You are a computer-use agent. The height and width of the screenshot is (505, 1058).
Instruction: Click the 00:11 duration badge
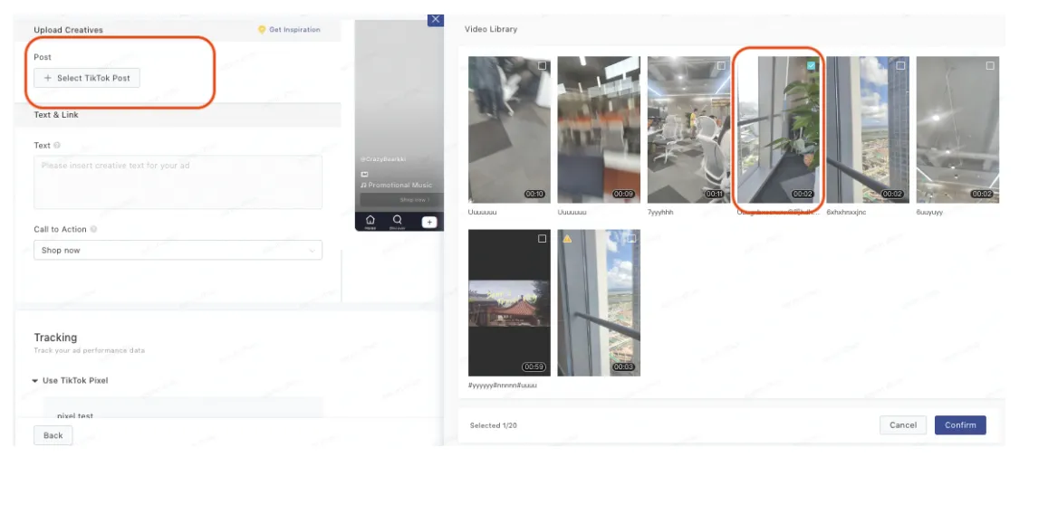[714, 194]
